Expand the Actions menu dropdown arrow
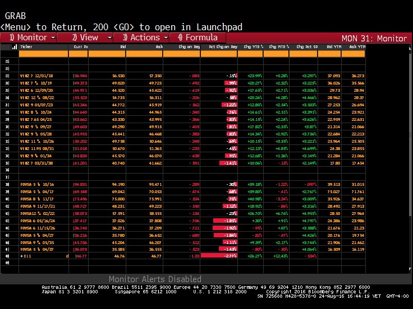The image size is (413, 309). [166, 38]
